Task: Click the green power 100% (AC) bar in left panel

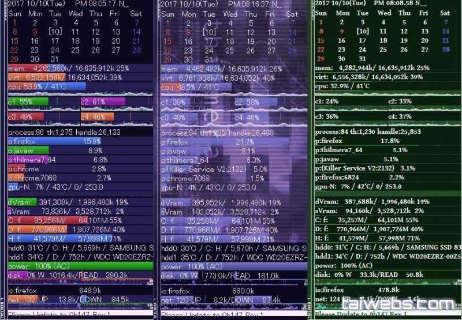Action: click(x=80, y=266)
